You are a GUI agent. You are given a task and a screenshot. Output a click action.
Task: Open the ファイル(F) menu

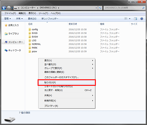tap(10, 13)
